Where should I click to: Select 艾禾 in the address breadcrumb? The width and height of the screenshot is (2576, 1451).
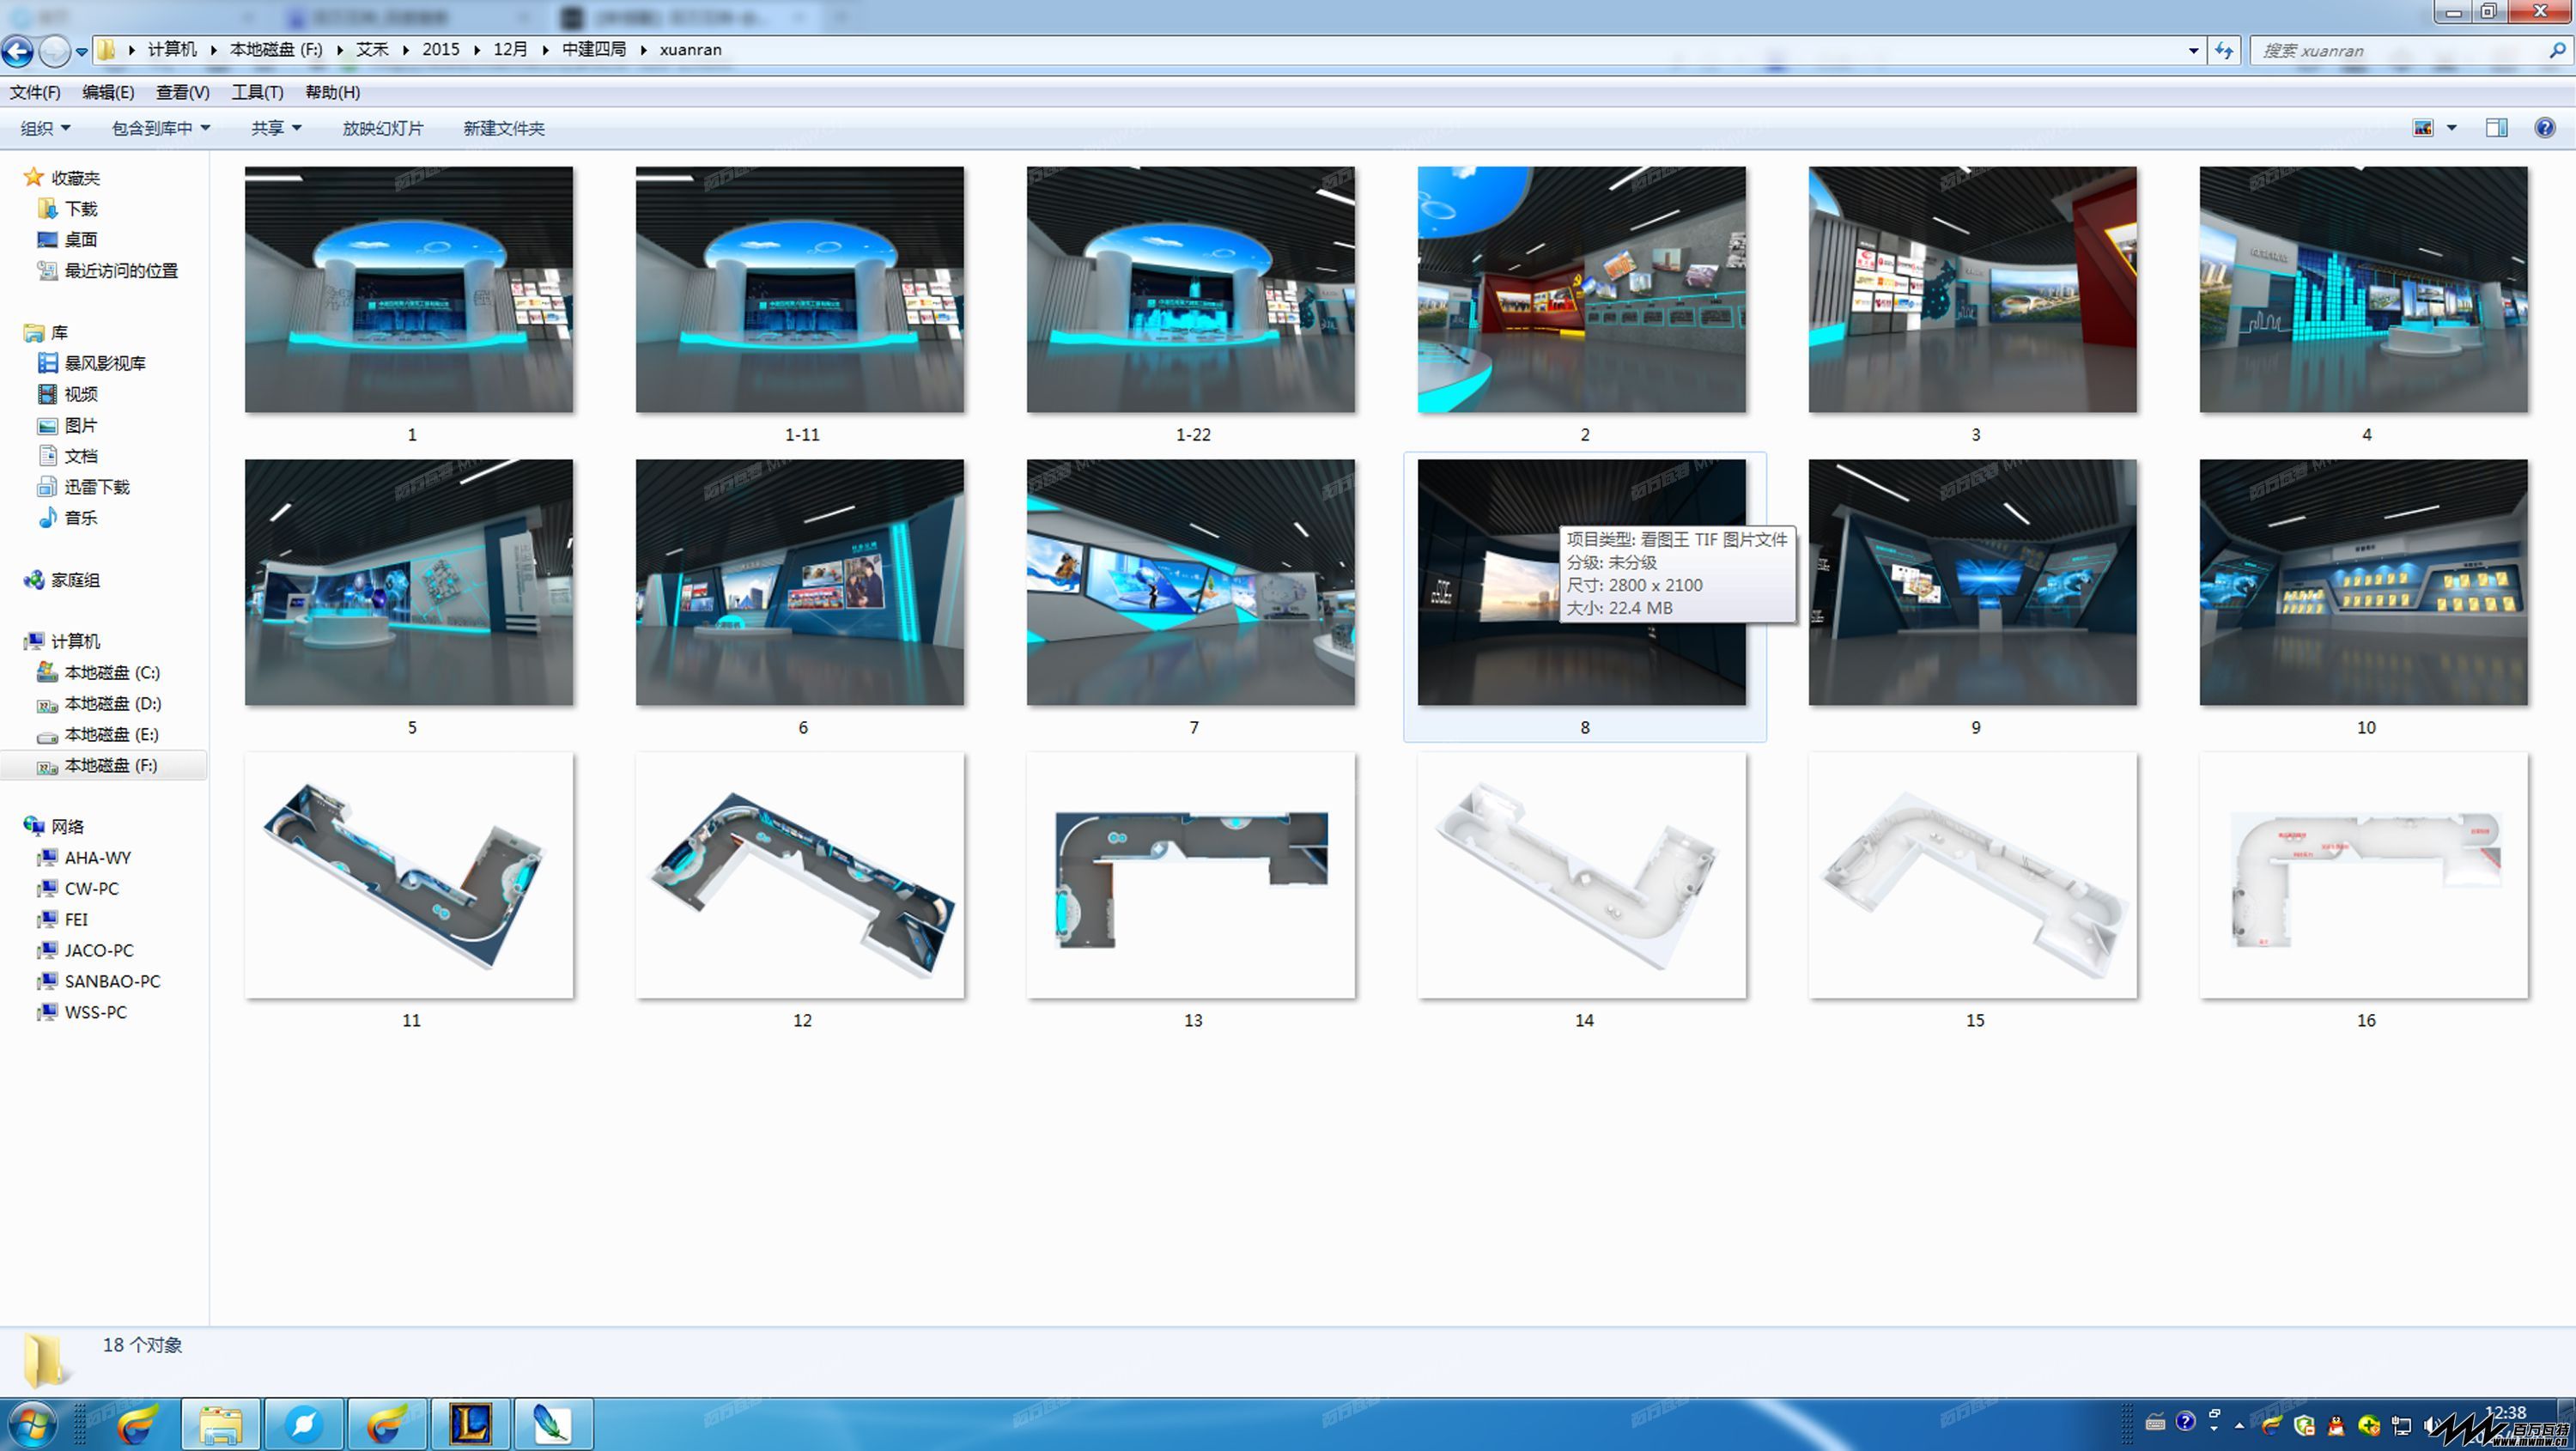coord(372,50)
